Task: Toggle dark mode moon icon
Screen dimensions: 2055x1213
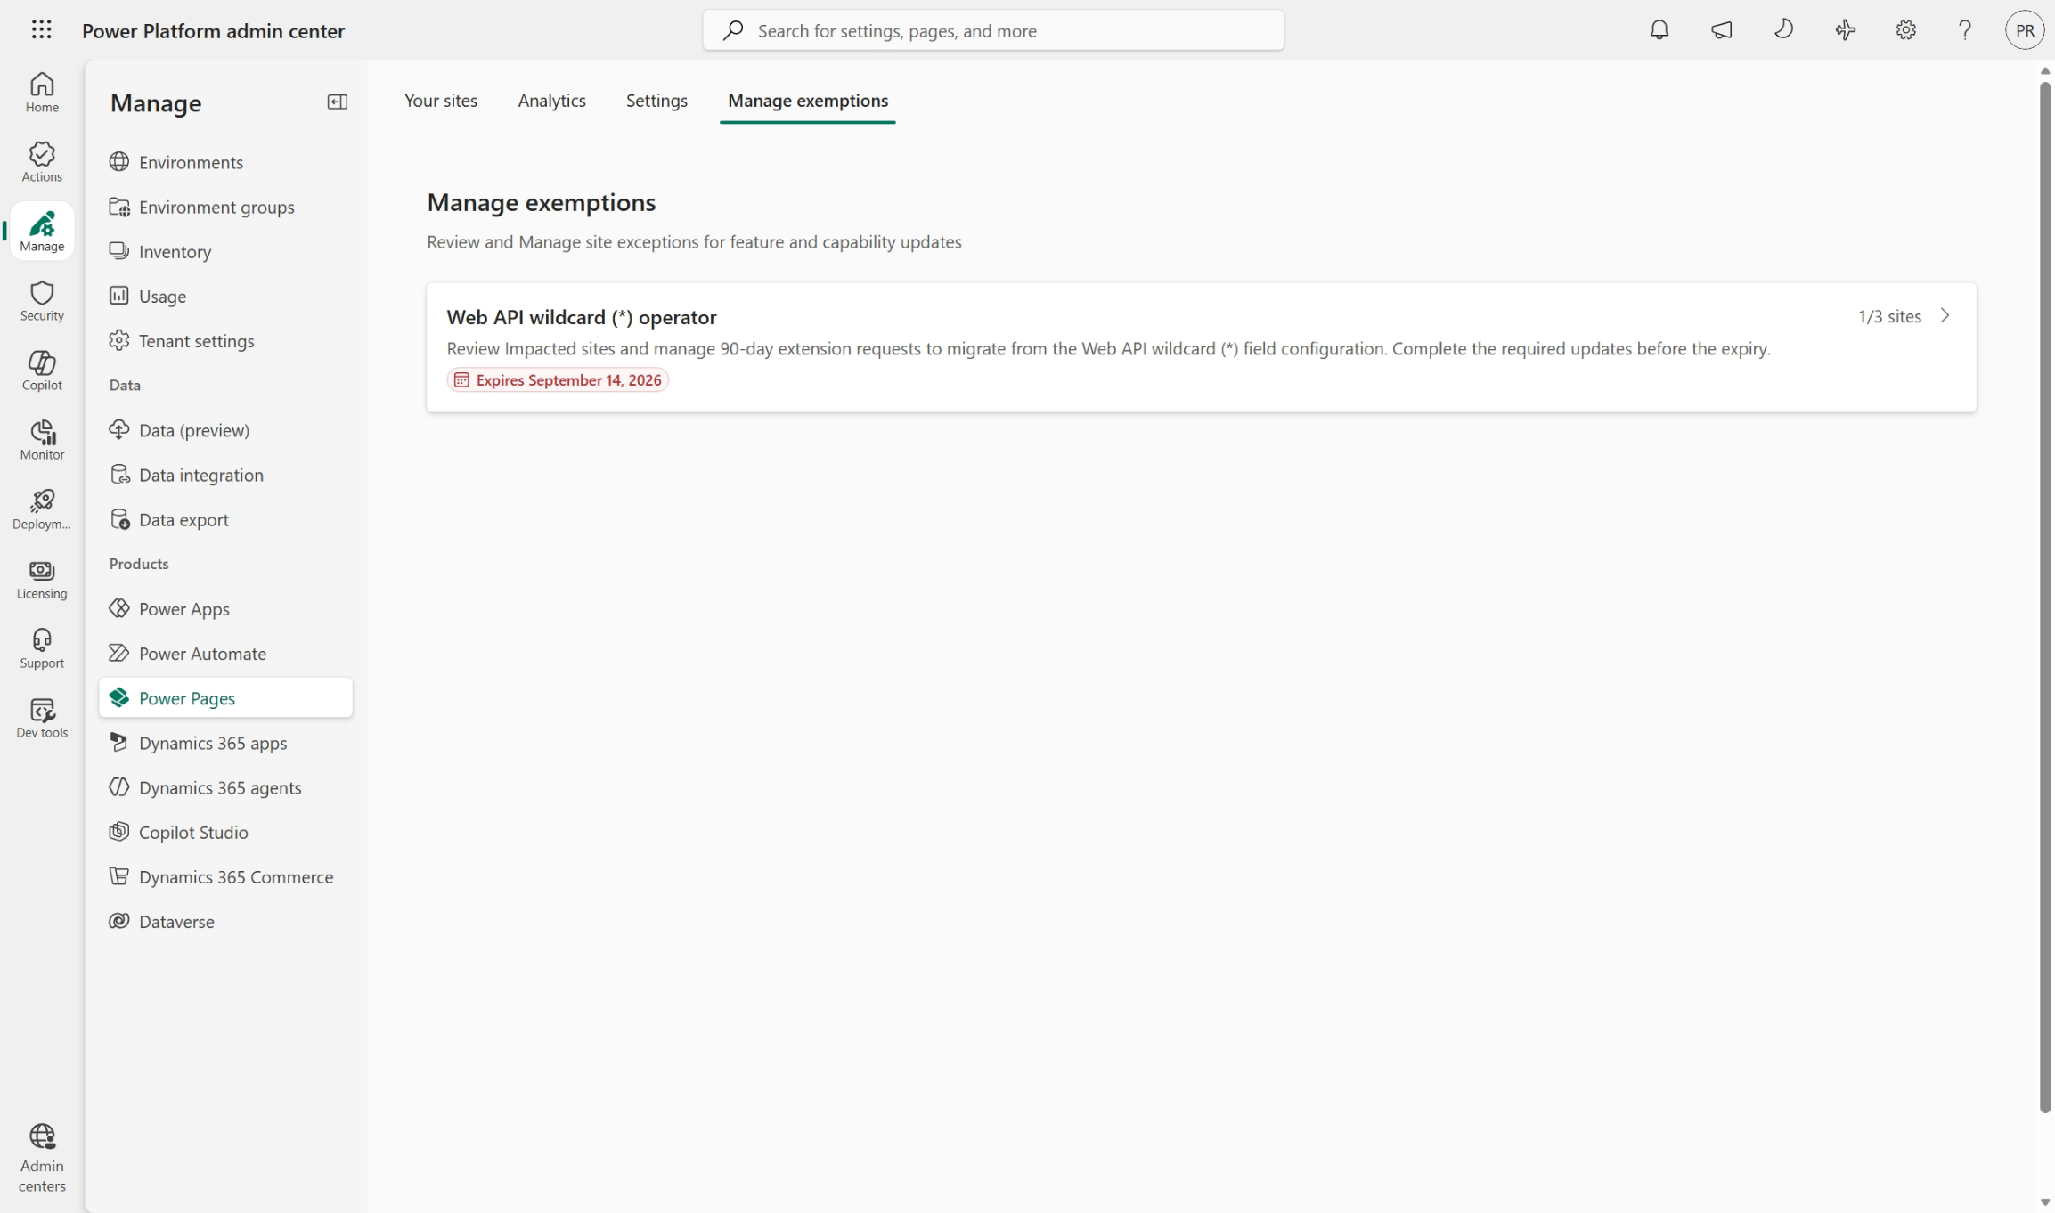Action: tap(1783, 30)
